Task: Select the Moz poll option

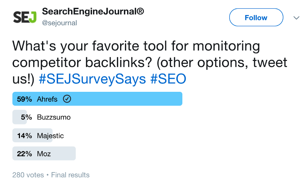Action: 44,154
